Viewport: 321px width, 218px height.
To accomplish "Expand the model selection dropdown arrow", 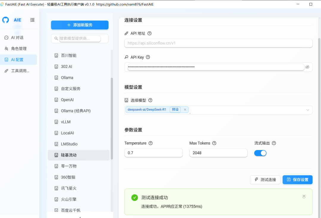I will [x=308, y=110].
